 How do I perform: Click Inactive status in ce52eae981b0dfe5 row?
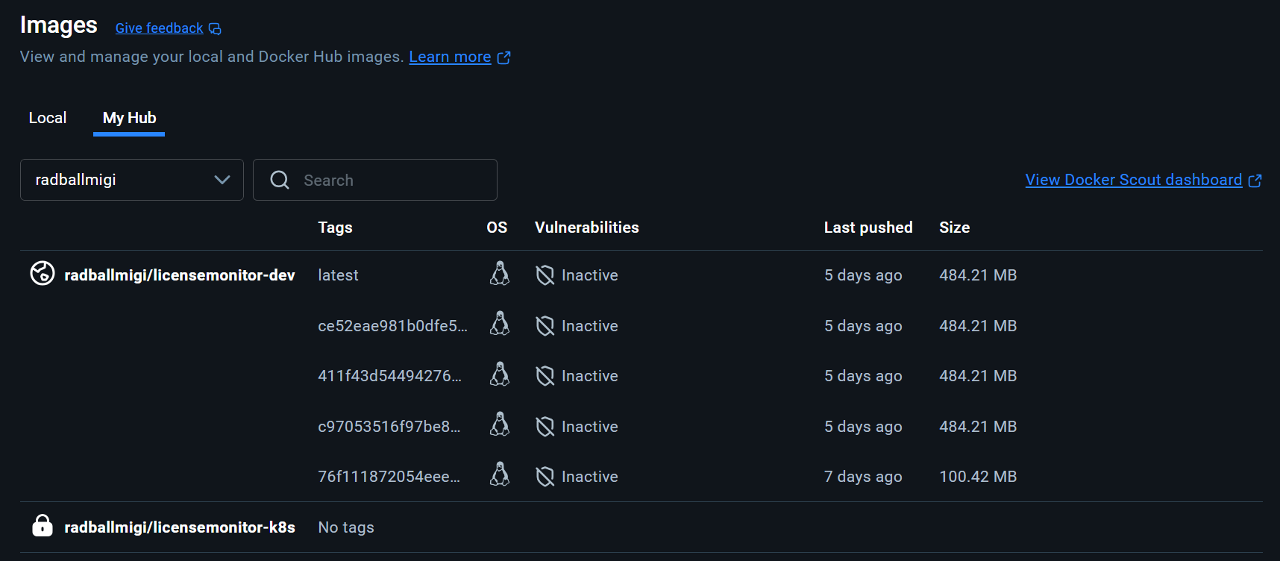coord(590,326)
